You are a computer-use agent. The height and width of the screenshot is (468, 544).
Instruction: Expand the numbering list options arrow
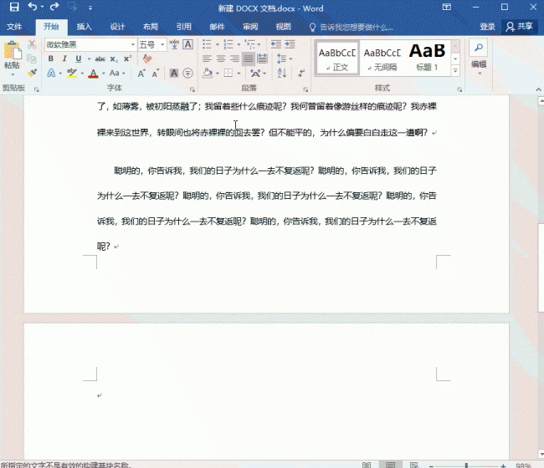(239, 44)
